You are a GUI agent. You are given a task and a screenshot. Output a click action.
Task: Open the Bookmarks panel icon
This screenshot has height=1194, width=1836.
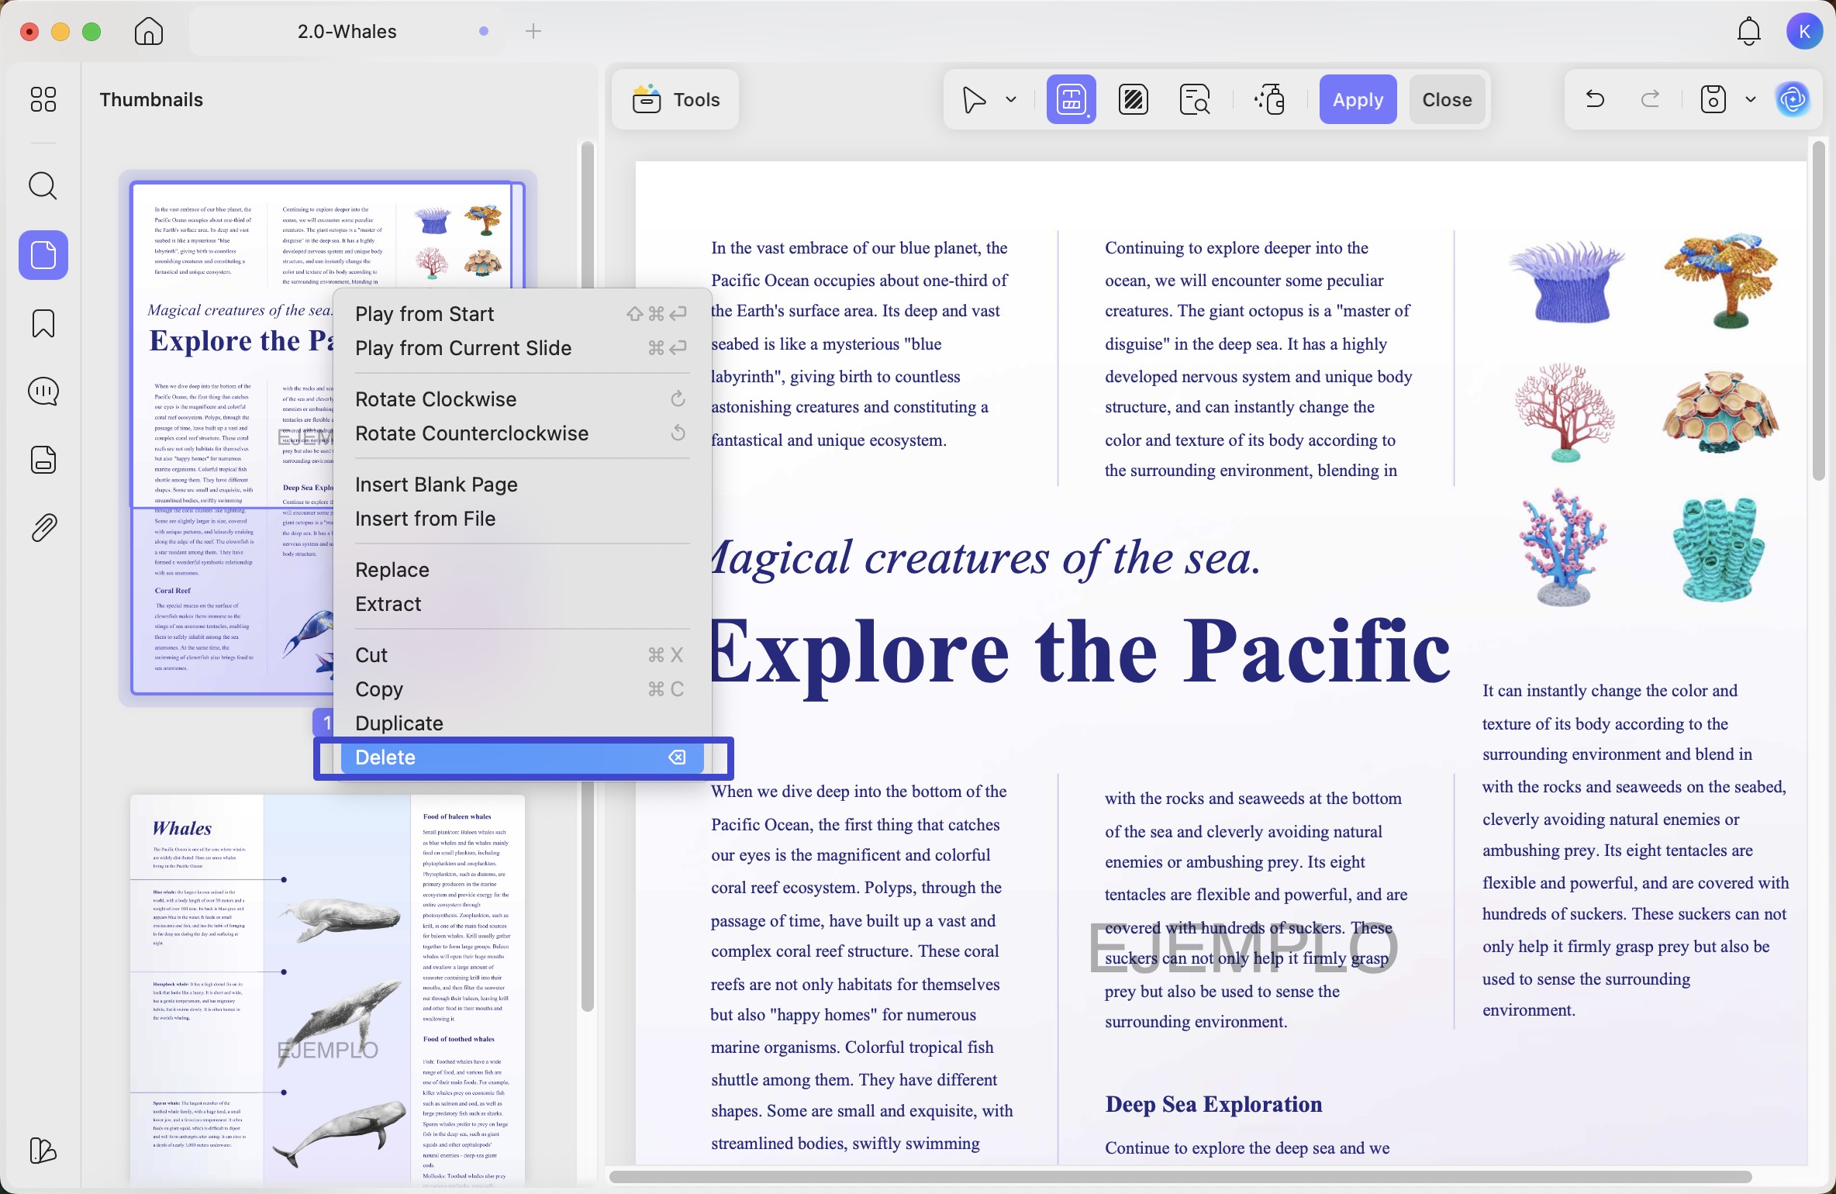click(x=43, y=323)
